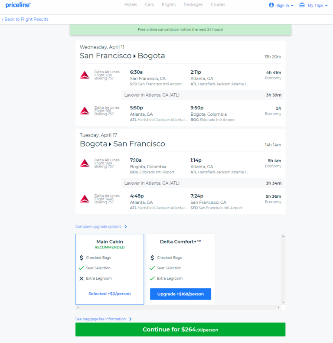Click the fare options scroll left arrow
The width and height of the screenshot is (333, 343).
[x=78, y=307]
